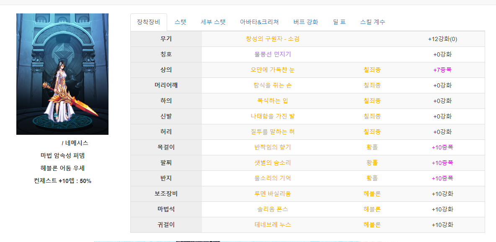Click +12강화(0) in weapon row
The width and height of the screenshot is (496, 242).
click(442, 39)
